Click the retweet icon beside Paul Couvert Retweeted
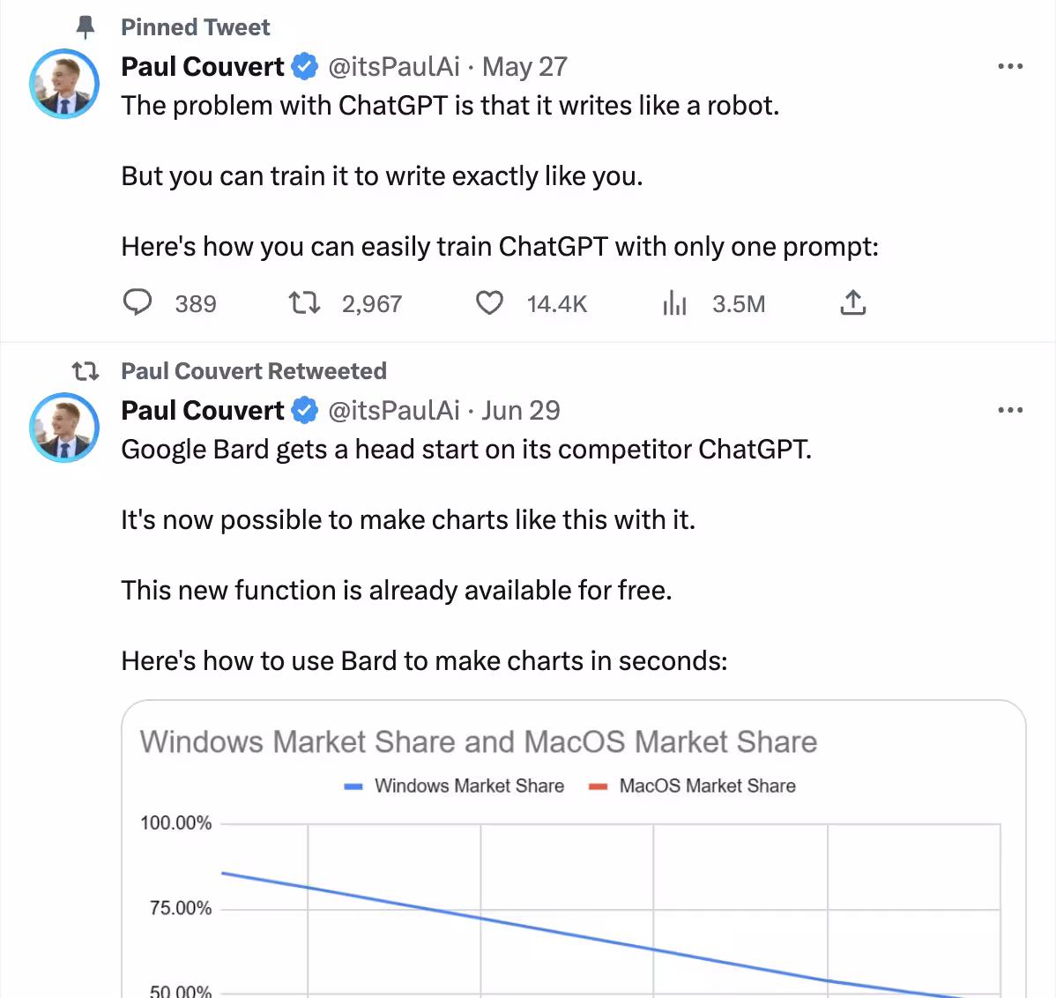This screenshot has width=1056, height=998. [86, 371]
